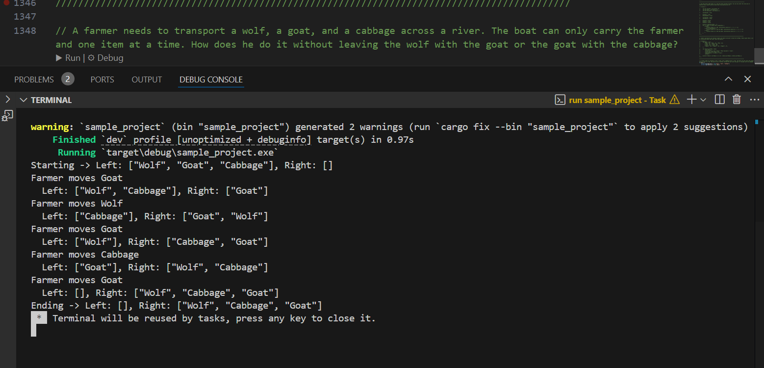Select the DEBUG CONSOLE tab
The image size is (764, 368).
tap(211, 79)
